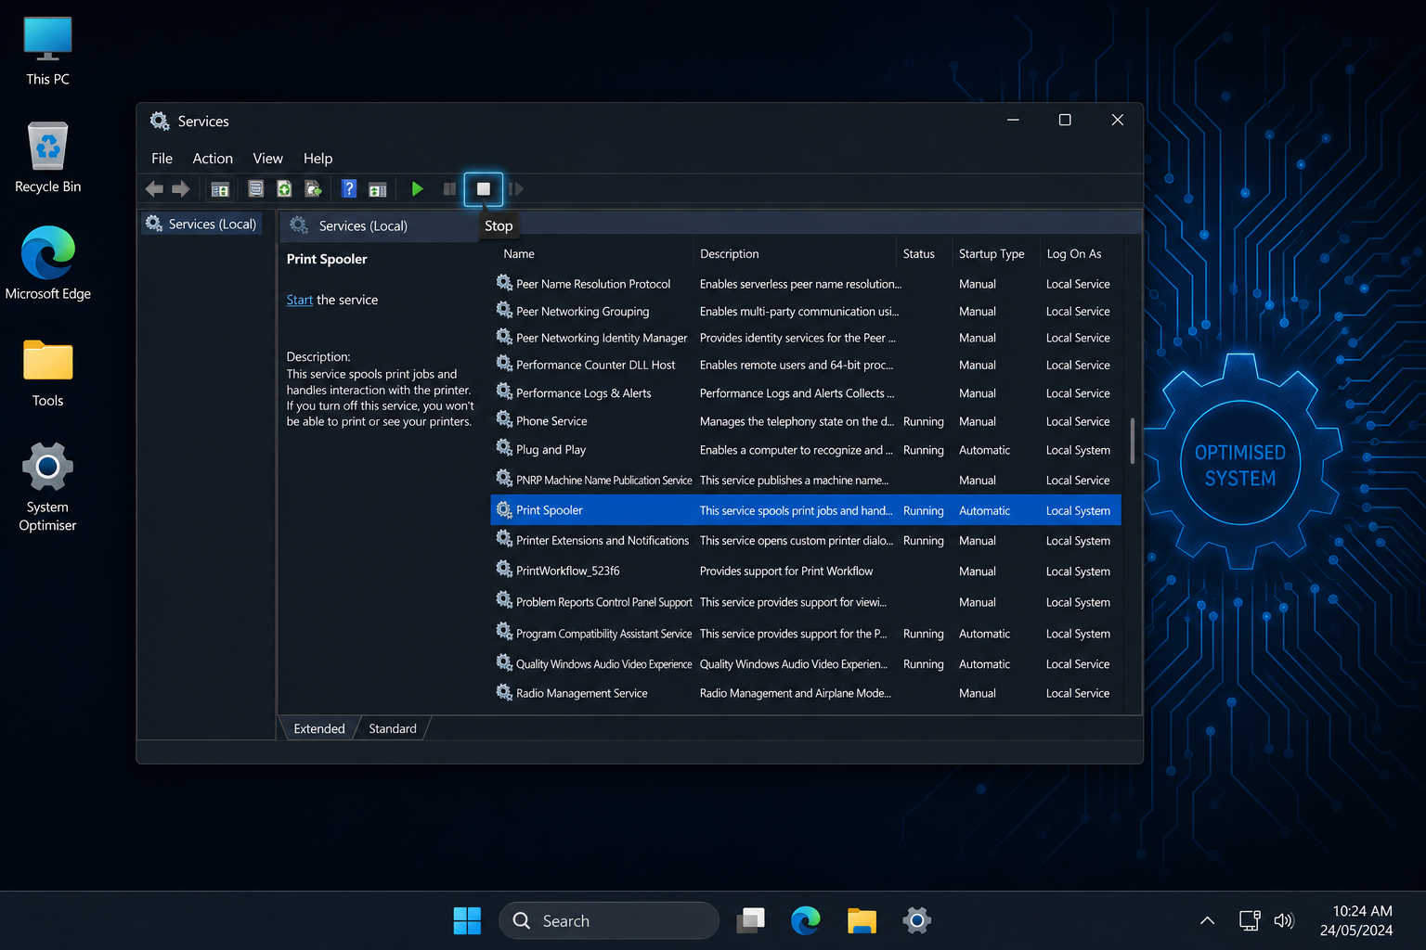Click the Restart Service toolbar icon
Viewport: 1426px width, 950px height.
pos(516,189)
